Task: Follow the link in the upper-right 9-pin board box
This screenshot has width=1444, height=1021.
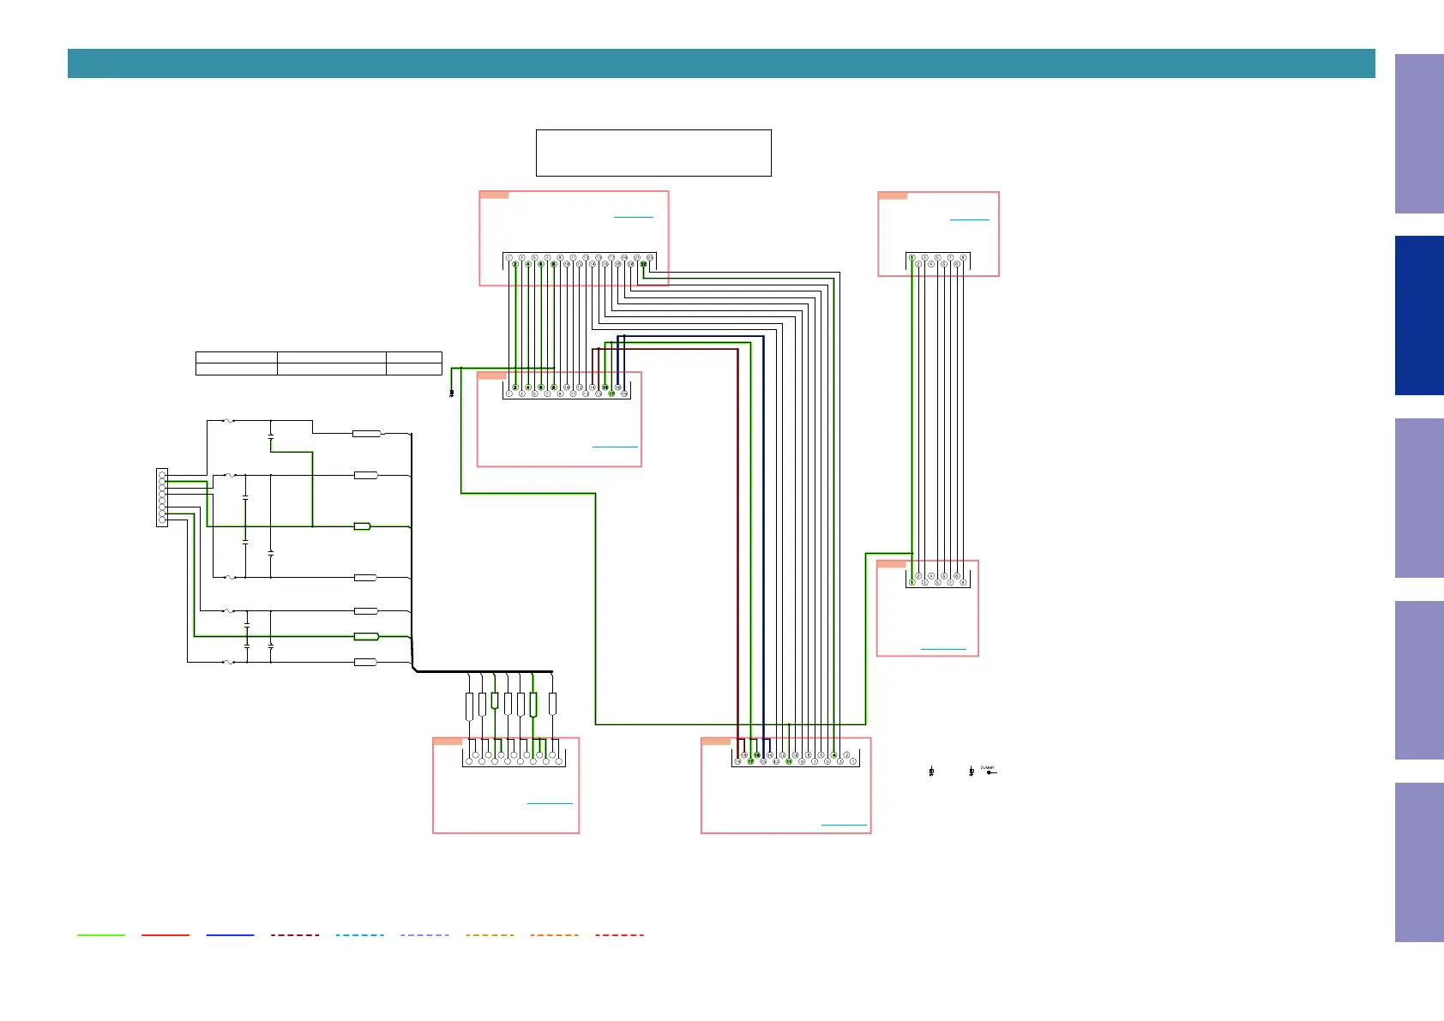Action: (970, 219)
